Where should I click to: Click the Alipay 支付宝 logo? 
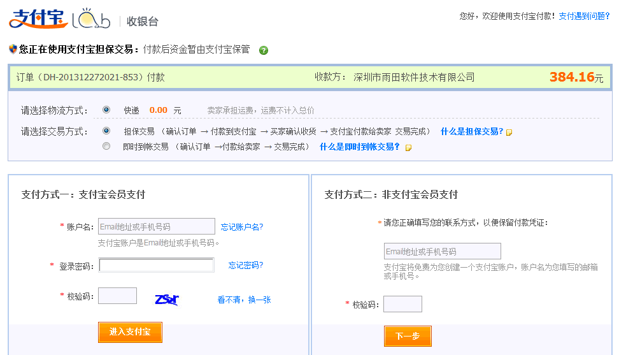coord(38,18)
